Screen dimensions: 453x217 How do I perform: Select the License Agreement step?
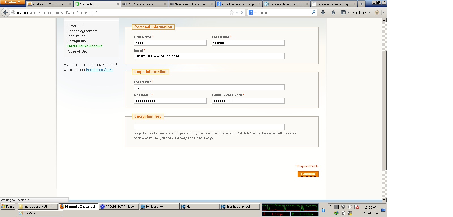click(x=82, y=31)
